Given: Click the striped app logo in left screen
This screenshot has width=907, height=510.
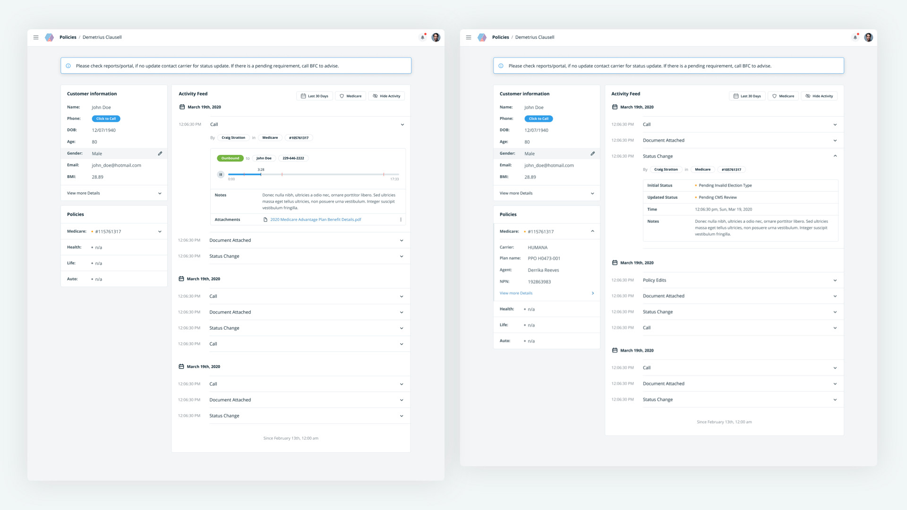Looking at the screenshot, I should point(49,37).
